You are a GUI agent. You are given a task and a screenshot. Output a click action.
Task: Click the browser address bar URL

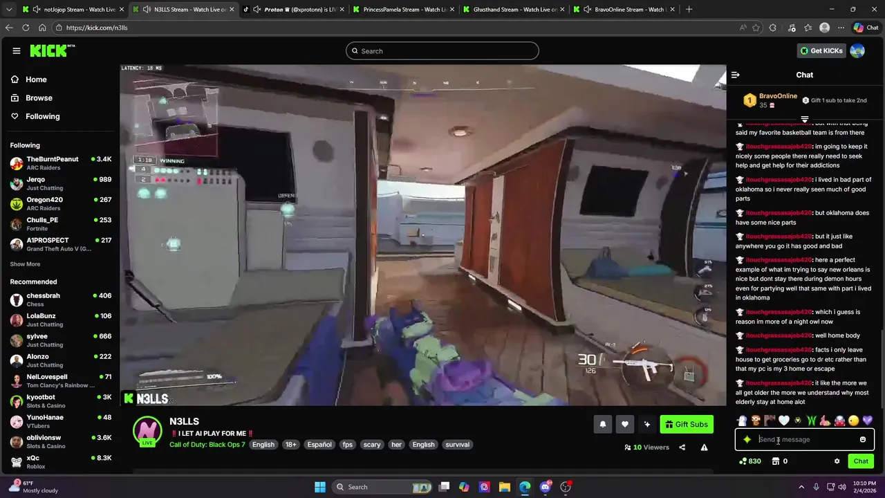tap(97, 28)
